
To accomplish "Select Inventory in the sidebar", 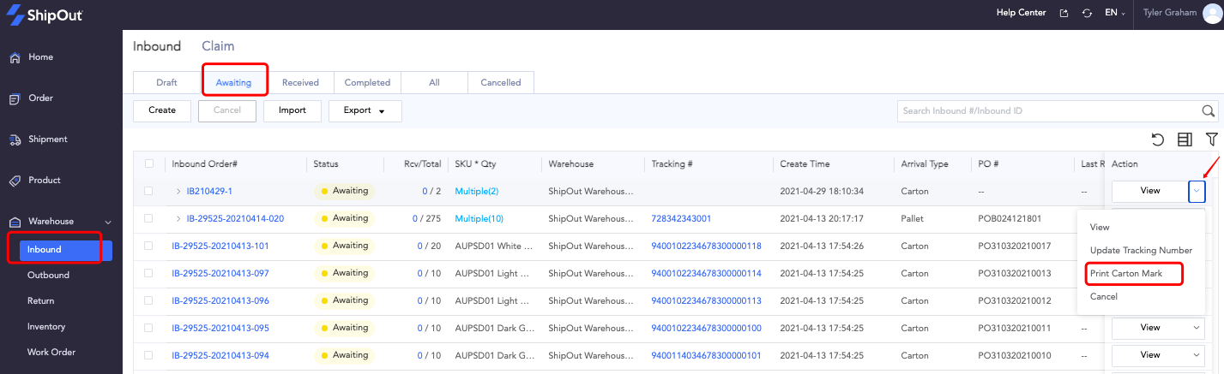I will click(x=46, y=327).
